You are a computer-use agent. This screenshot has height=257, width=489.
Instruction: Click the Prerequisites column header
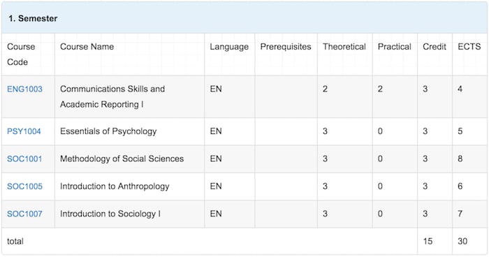click(x=286, y=47)
